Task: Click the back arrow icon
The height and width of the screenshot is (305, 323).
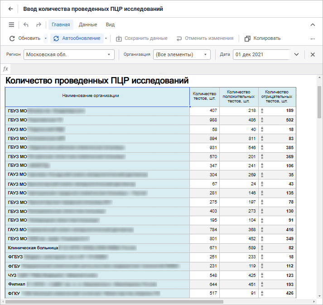Action: click(10, 9)
